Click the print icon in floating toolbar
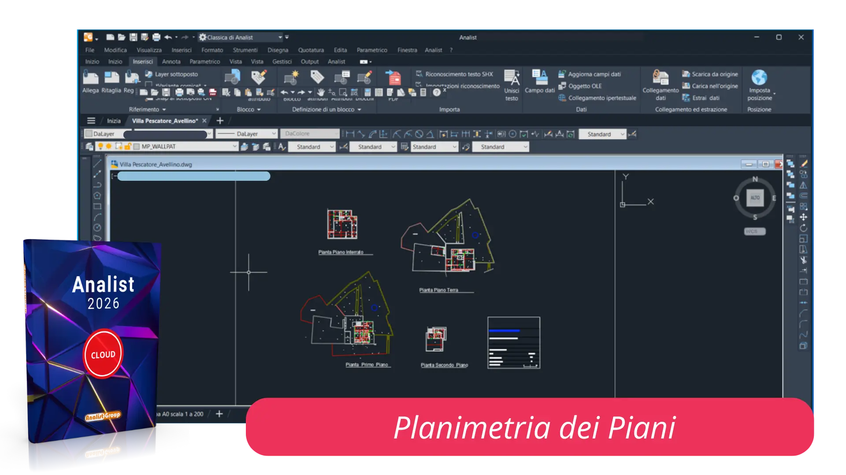Viewport: 846px width, 475px height. click(179, 92)
